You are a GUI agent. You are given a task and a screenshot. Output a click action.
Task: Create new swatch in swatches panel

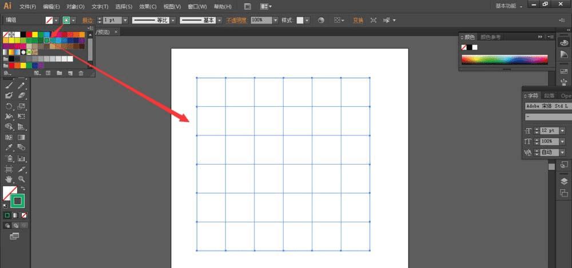pos(70,73)
